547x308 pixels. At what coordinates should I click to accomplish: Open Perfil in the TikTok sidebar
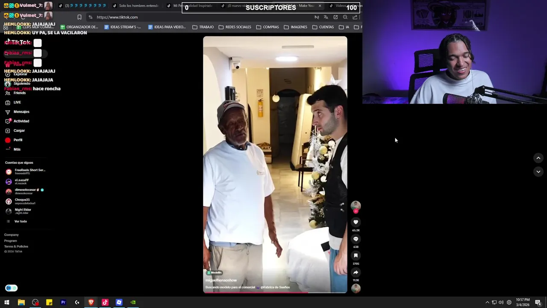[x=14, y=140]
